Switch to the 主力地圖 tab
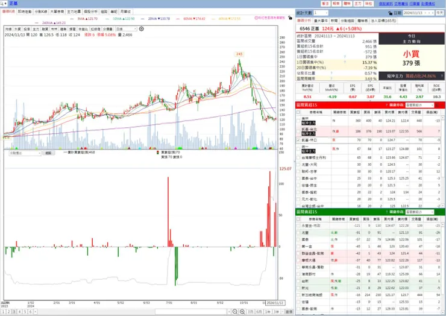 click(74, 11)
